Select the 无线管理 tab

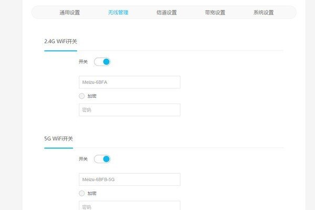pyautogui.click(x=118, y=13)
